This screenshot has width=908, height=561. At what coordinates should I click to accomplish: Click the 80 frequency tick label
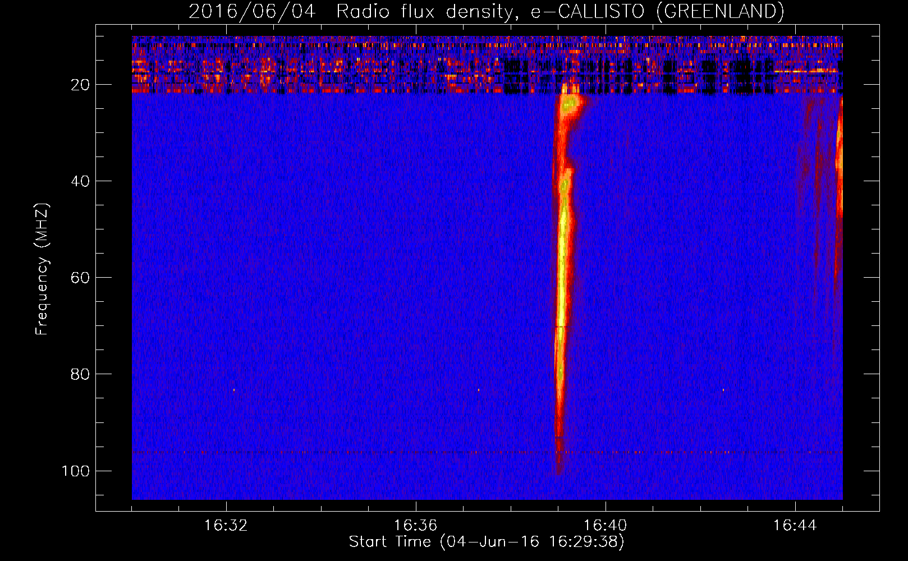tap(80, 374)
